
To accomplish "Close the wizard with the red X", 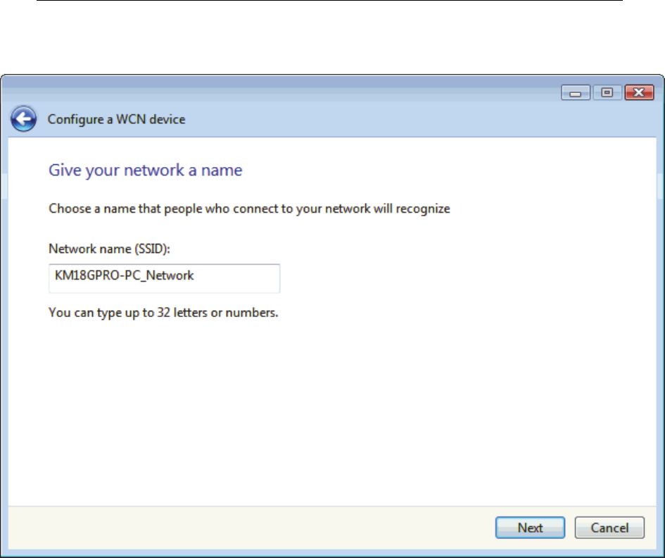I will 633,93.
